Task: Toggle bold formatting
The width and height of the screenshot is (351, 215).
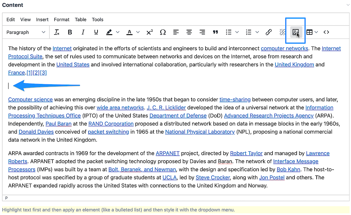Action: [70, 32]
